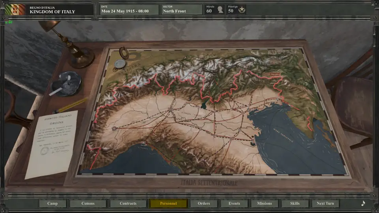Image resolution: width=379 pixels, height=213 pixels.
Task: Open the Orders screen
Action: pos(204,204)
